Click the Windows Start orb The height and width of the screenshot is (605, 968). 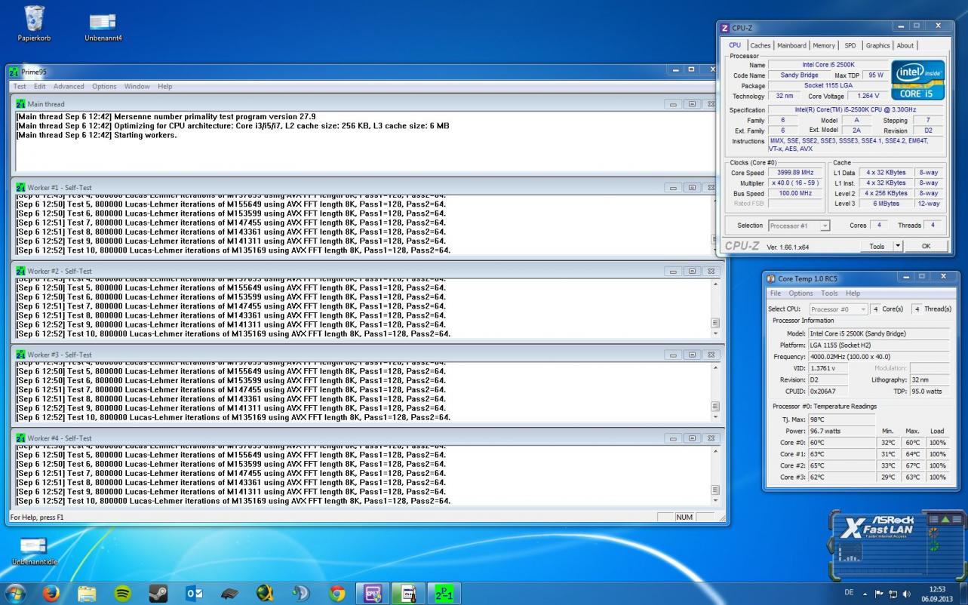[15, 594]
